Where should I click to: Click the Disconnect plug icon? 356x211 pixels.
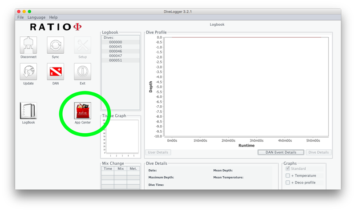(x=28, y=45)
